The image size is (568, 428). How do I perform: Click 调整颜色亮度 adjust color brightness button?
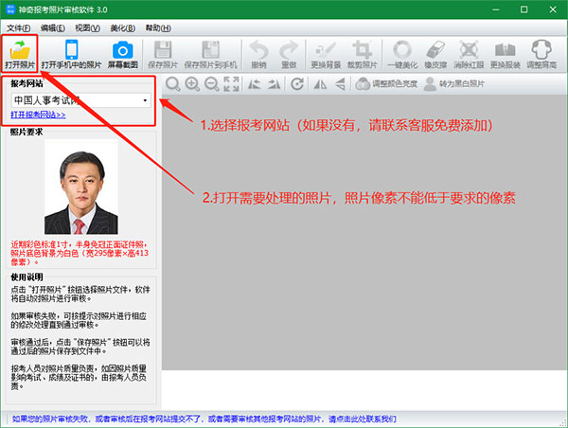(382, 84)
